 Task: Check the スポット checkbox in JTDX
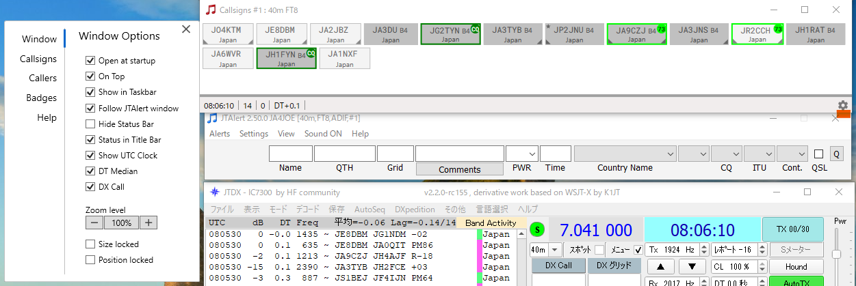(x=599, y=250)
